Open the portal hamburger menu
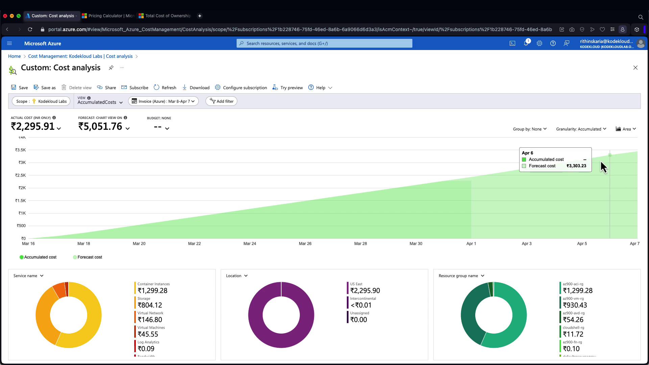649x365 pixels. pyautogui.click(x=9, y=43)
